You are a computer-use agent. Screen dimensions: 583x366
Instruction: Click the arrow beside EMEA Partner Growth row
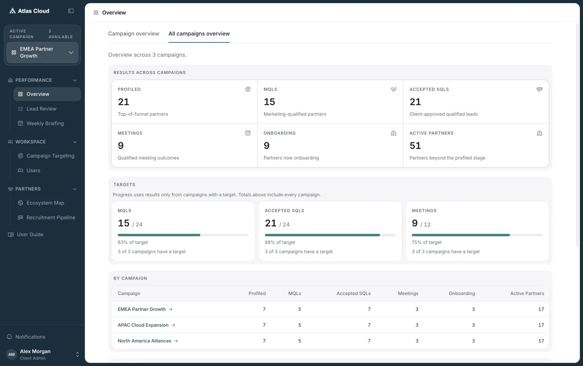click(170, 309)
